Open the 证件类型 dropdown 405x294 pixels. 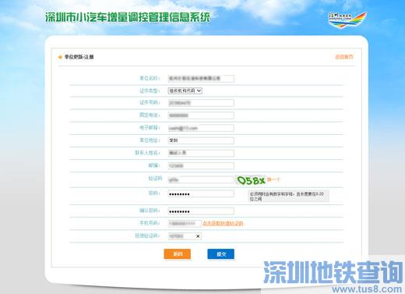point(185,90)
